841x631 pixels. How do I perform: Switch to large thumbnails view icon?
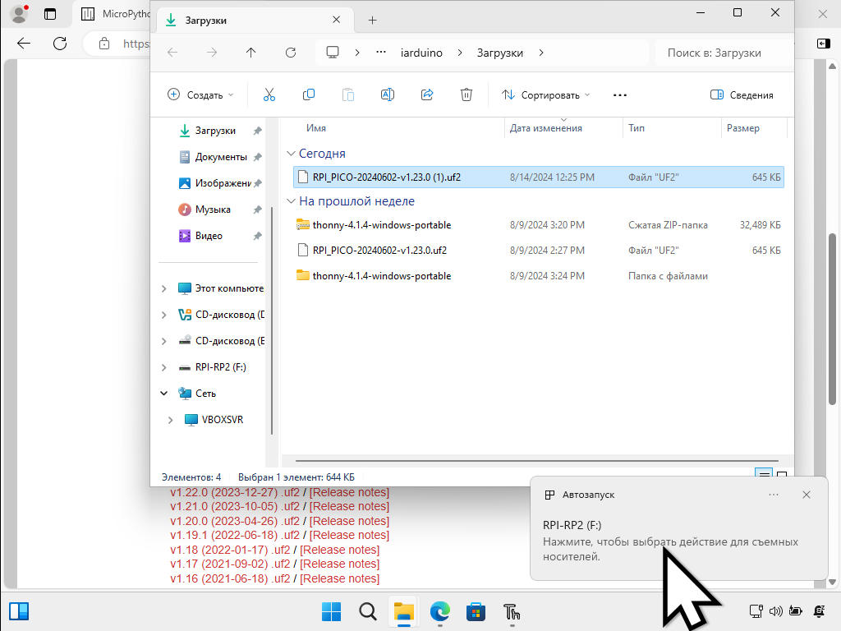782,476
